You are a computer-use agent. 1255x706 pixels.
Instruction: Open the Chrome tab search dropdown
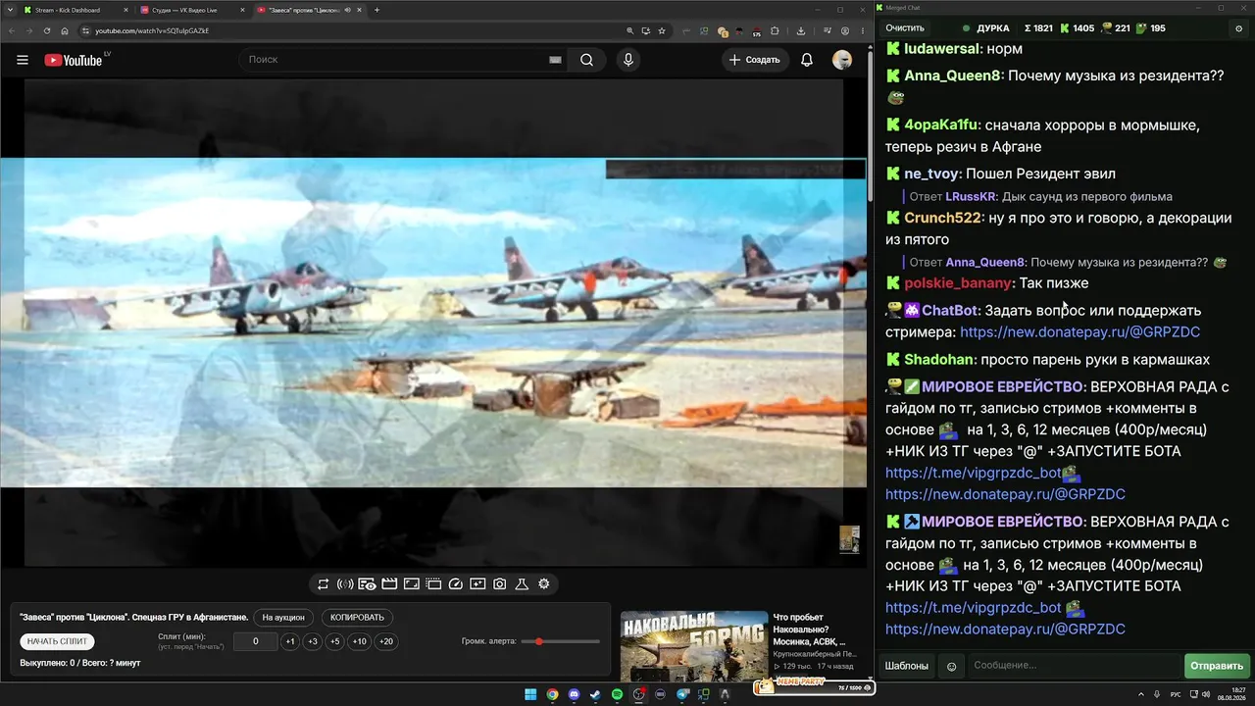tap(10, 10)
